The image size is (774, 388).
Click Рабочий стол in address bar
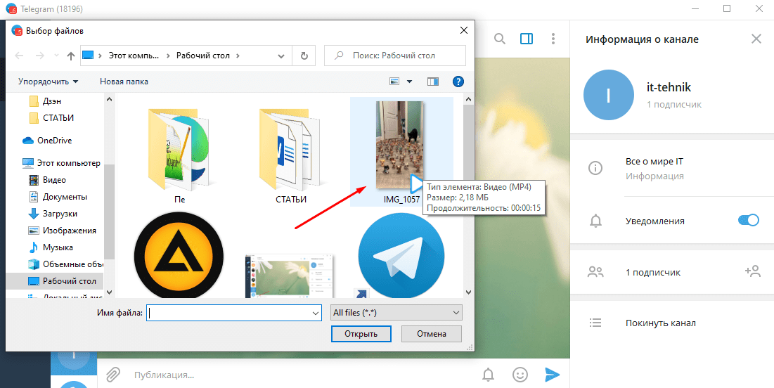point(203,56)
